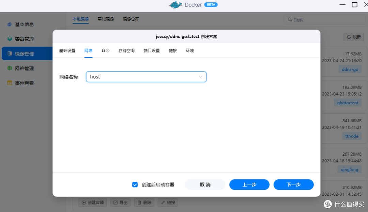Switch to the 常用镜像 tab
The image size is (368, 212).
(106, 19)
